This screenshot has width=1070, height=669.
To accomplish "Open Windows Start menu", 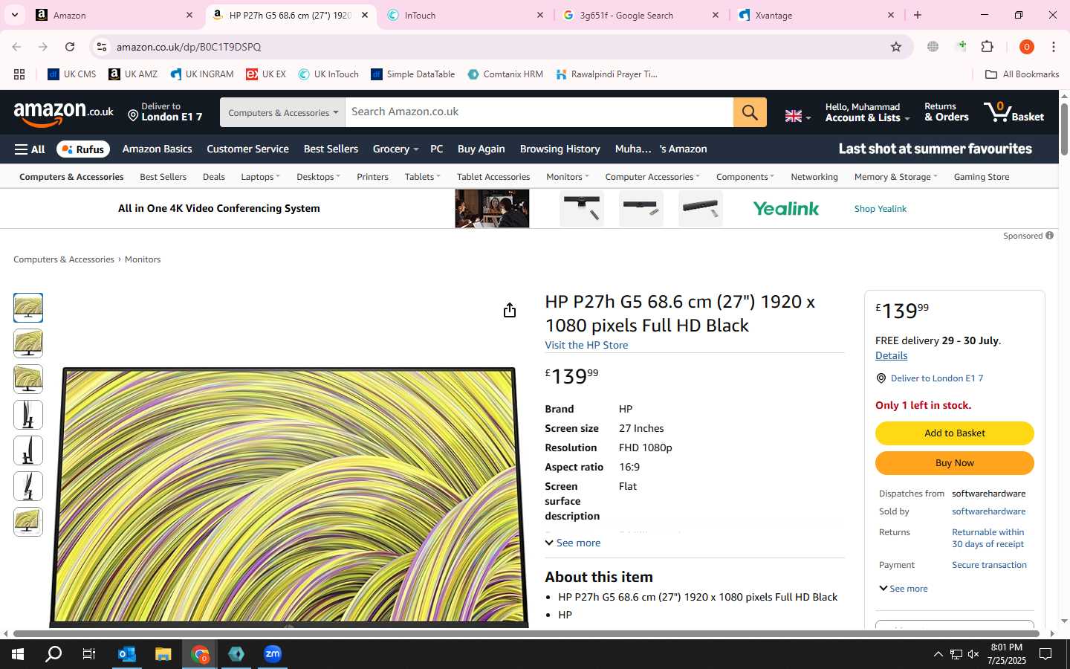I will pos(18,654).
